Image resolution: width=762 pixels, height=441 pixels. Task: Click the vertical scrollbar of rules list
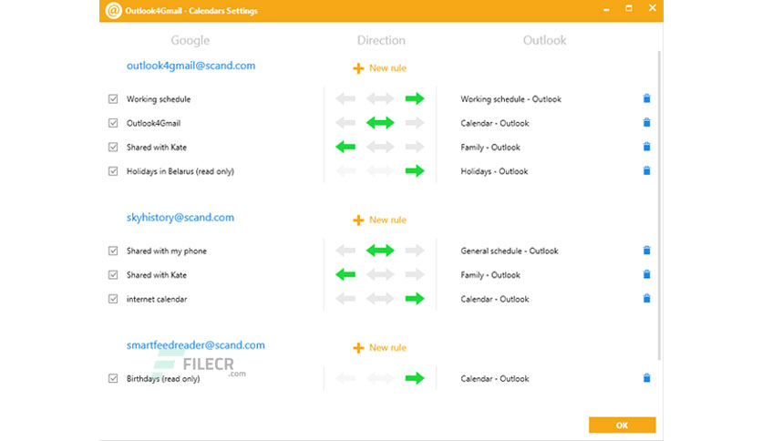659,205
